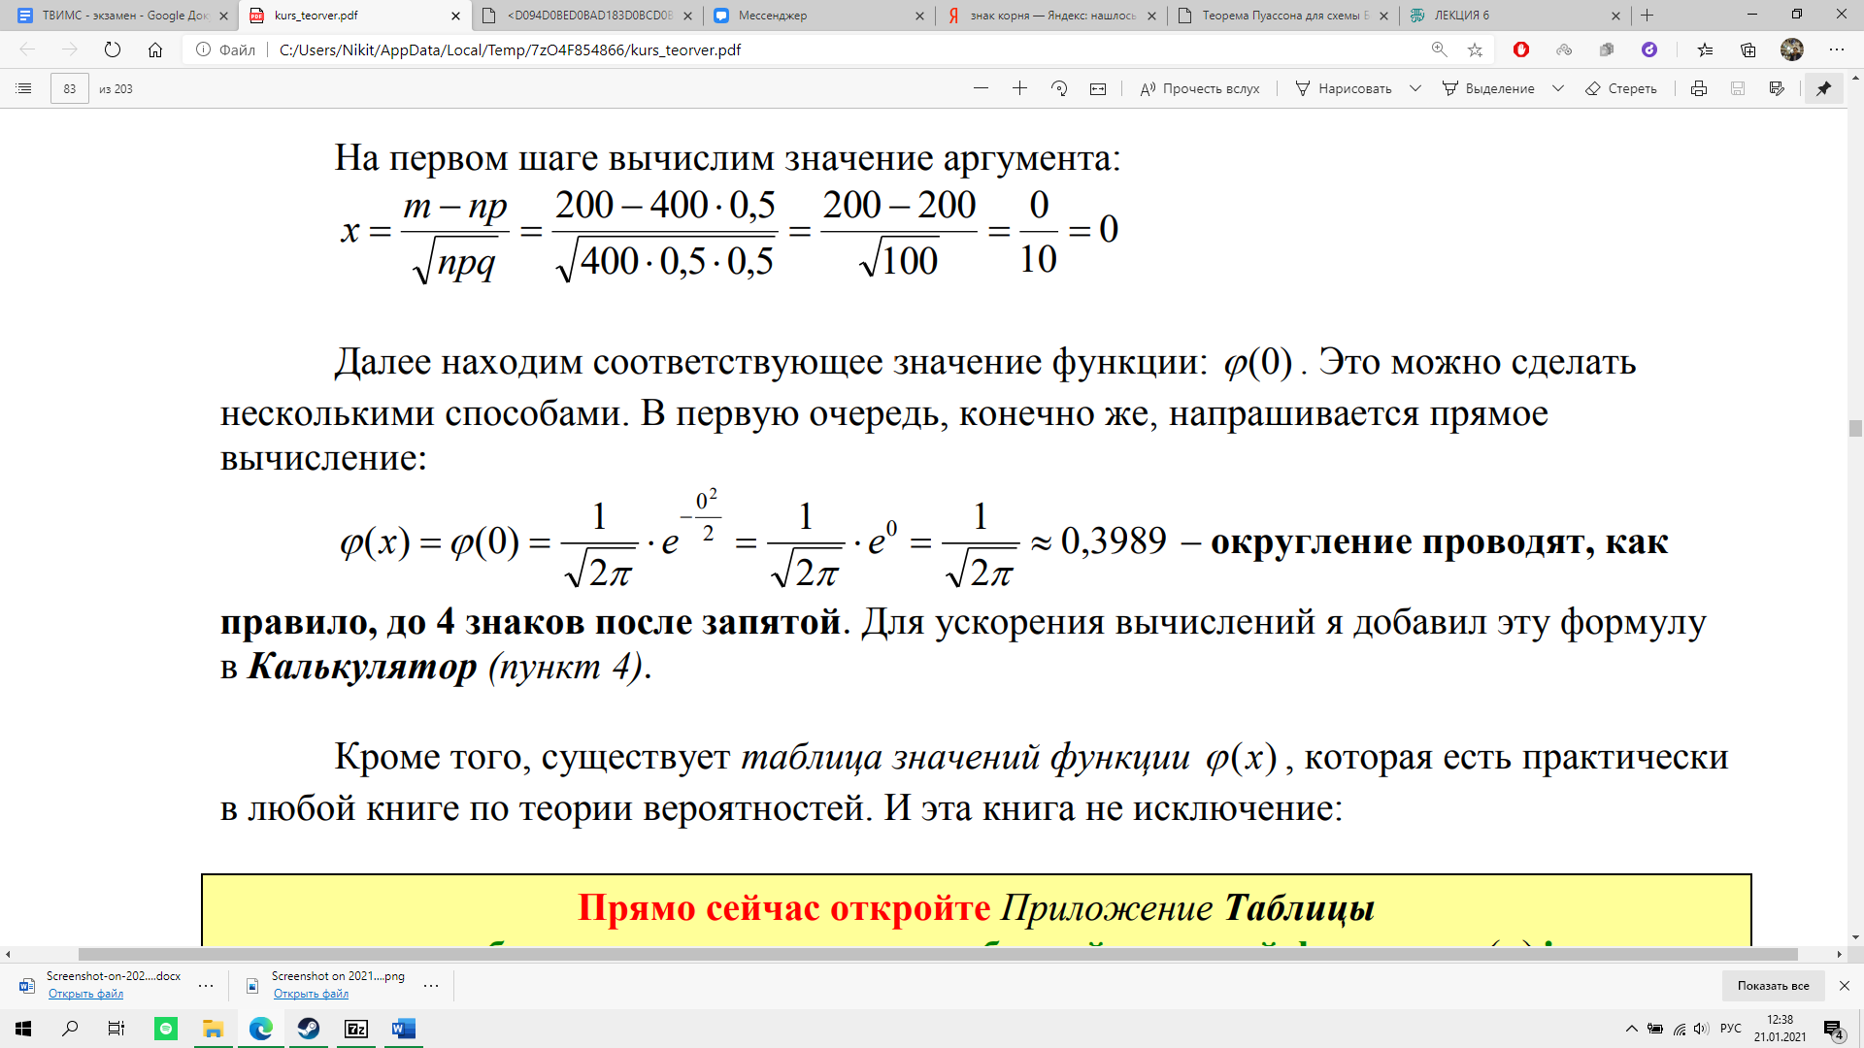
Task: Add this page to favorites (star)
Action: coord(1476,49)
